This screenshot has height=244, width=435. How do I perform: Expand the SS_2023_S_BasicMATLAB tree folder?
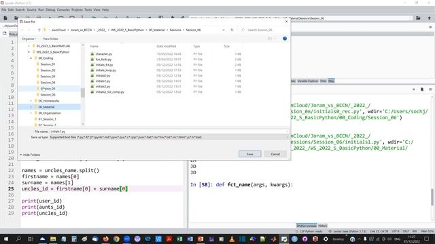29,46
